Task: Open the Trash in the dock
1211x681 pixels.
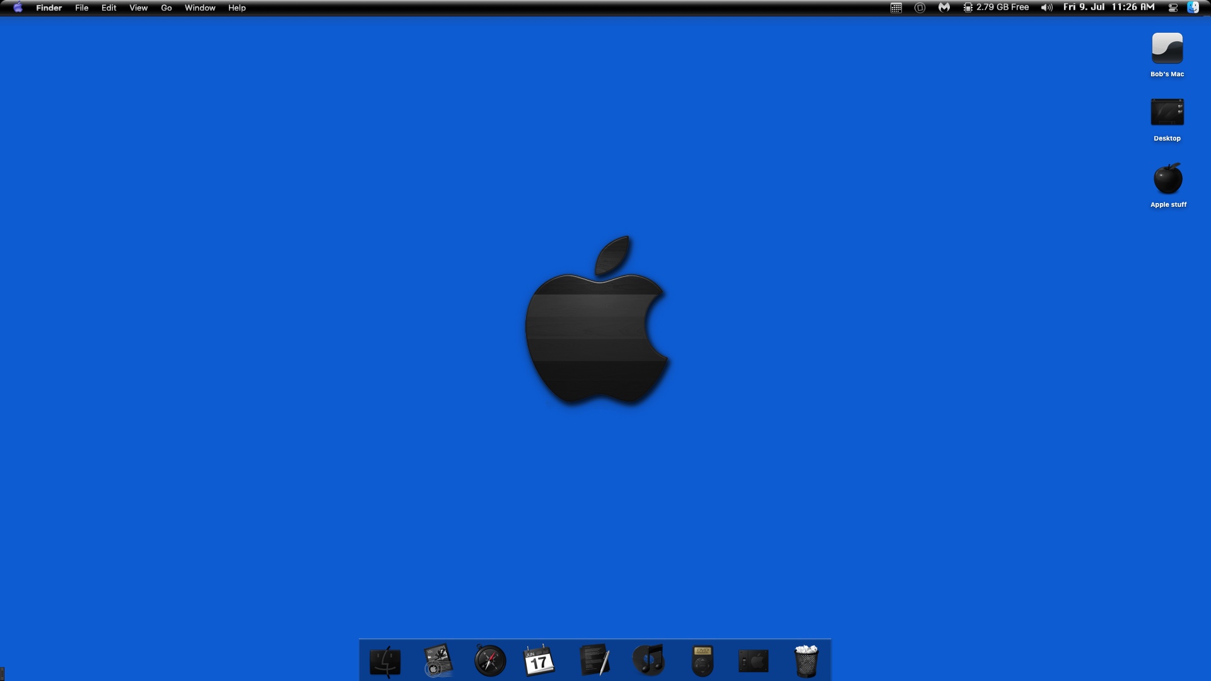Action: pyautogui.click(x=806, y=661)
